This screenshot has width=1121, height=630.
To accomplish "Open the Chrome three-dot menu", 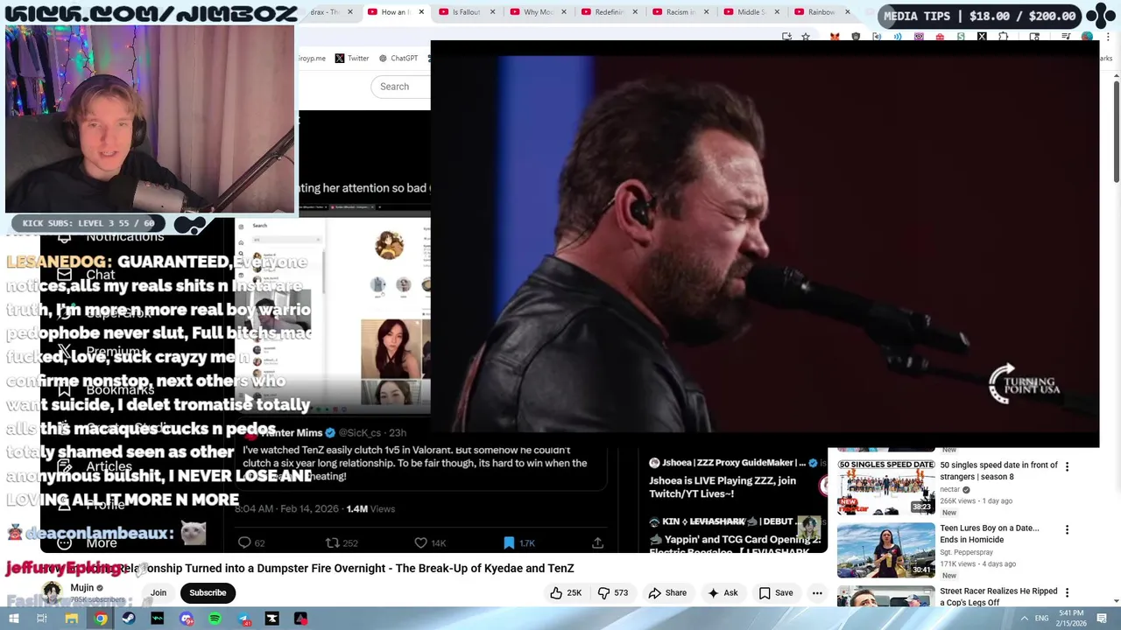I will tap(1110, 37).
